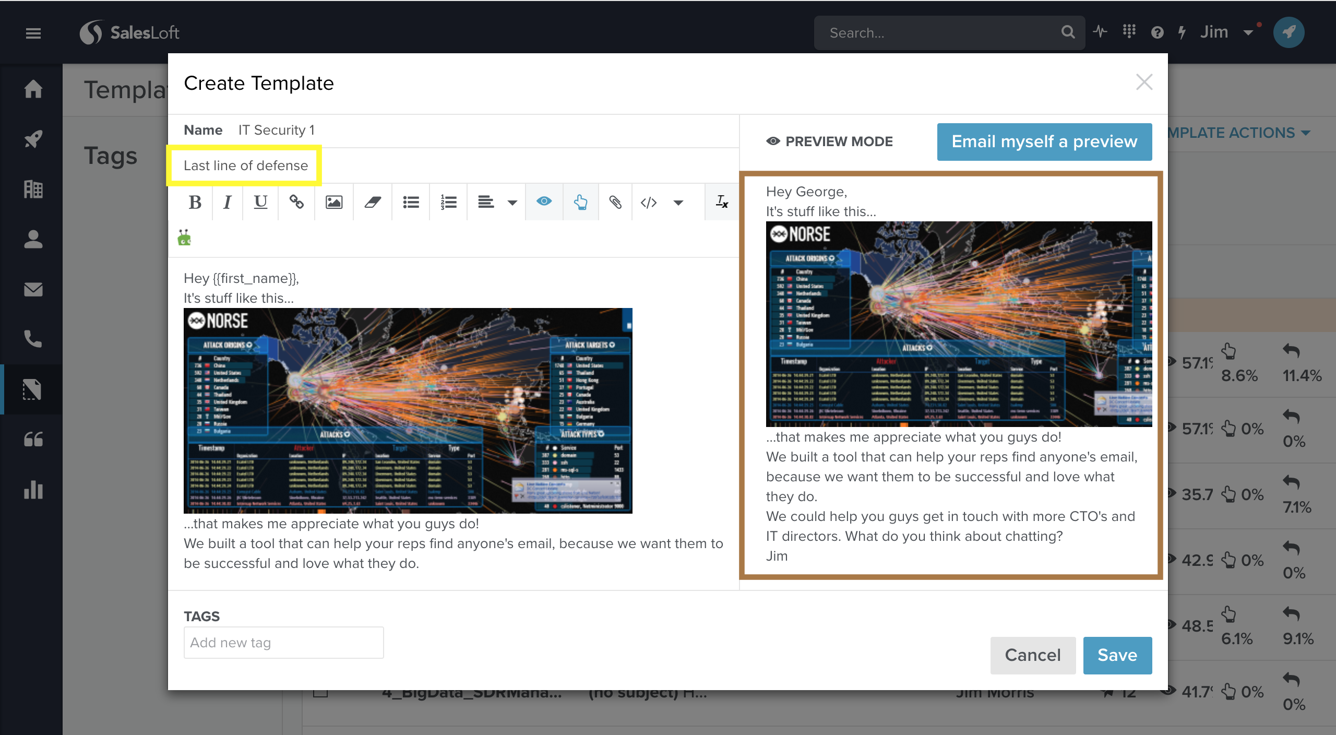Click the italic formatting icon
1336x735 pixels.
pos(227,202)
